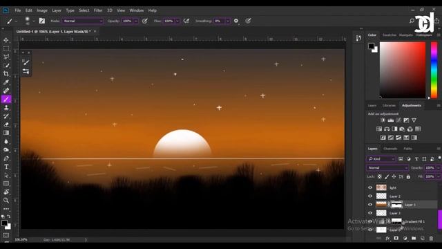Toggle lock position
442x249 pixels.
pos(394,177)
